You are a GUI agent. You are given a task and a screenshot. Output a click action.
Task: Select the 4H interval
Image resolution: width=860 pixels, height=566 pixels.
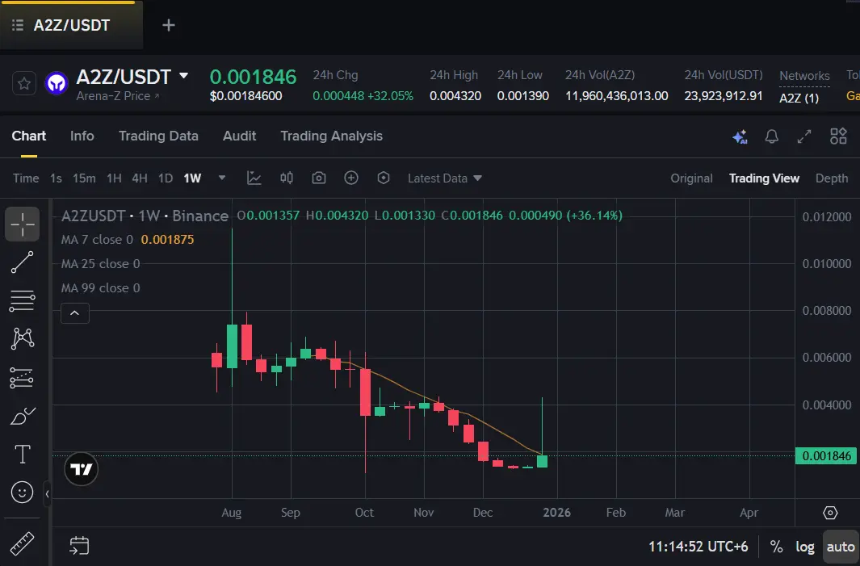tap(140, 178)
